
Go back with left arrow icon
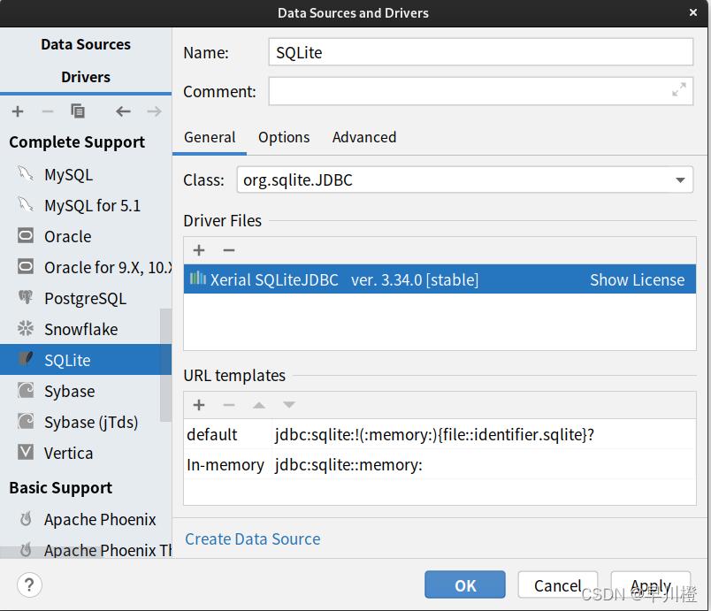click(123, 111)
